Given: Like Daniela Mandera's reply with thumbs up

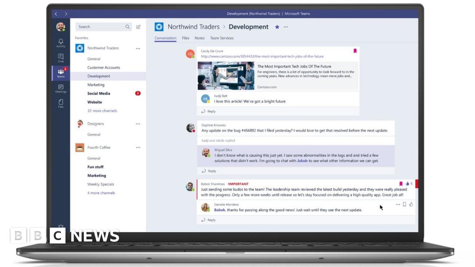Looking at the screenshot, I should (411, 205).
